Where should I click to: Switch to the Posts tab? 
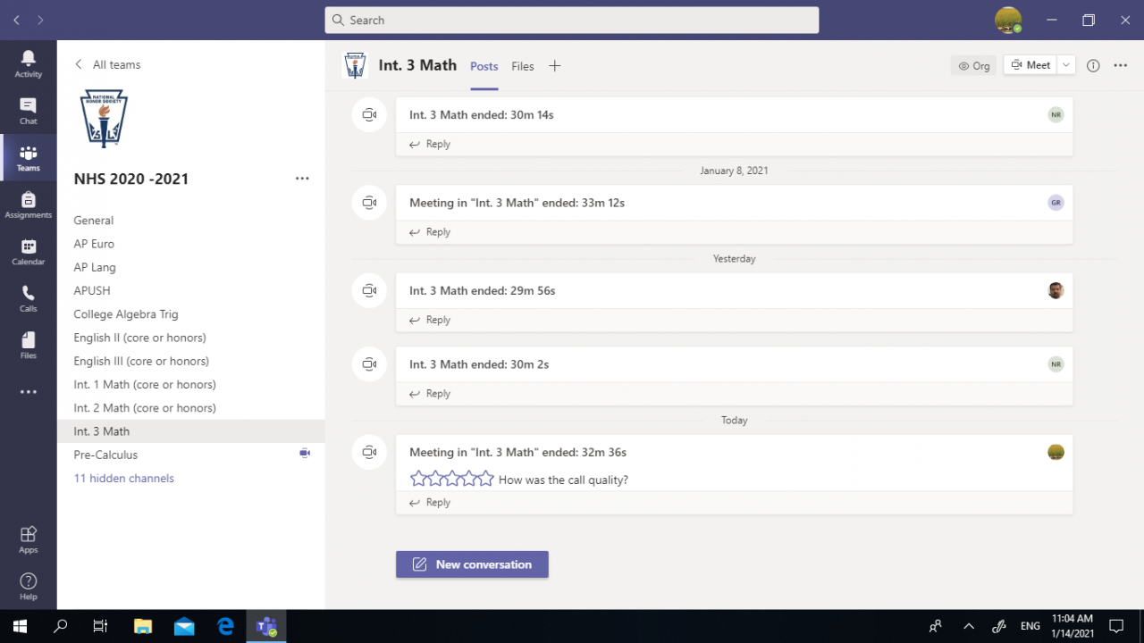[x=484, y=66]
